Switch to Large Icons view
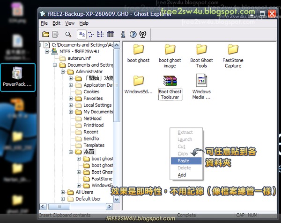Screen dimensions: 281x223 pyautogui.click(x=81, y=34)
